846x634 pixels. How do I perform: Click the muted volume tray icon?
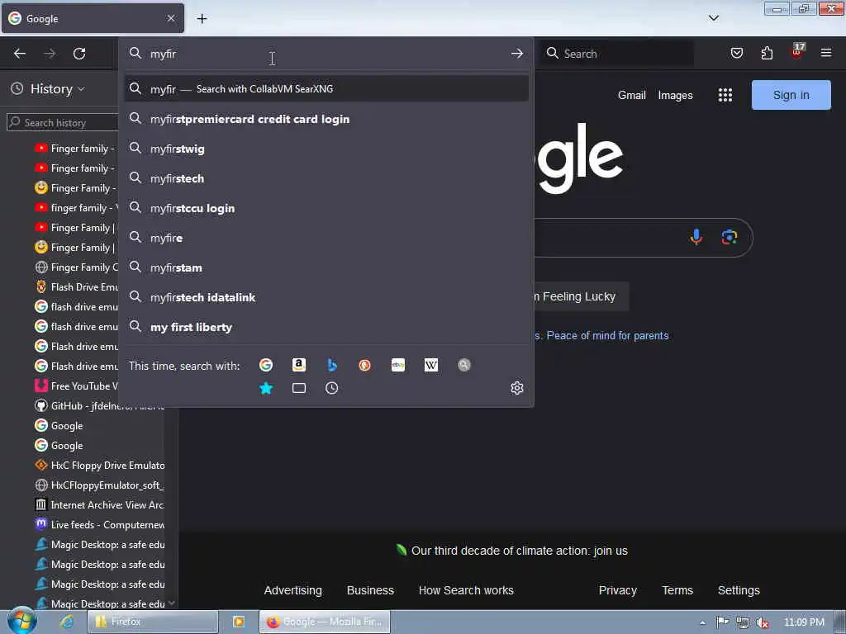(763, 622)
